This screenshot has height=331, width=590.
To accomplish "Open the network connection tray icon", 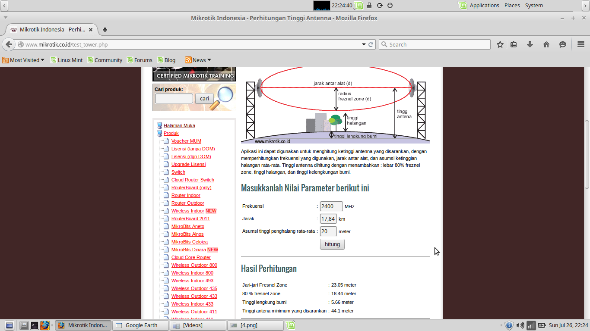I will coord(531,325).
